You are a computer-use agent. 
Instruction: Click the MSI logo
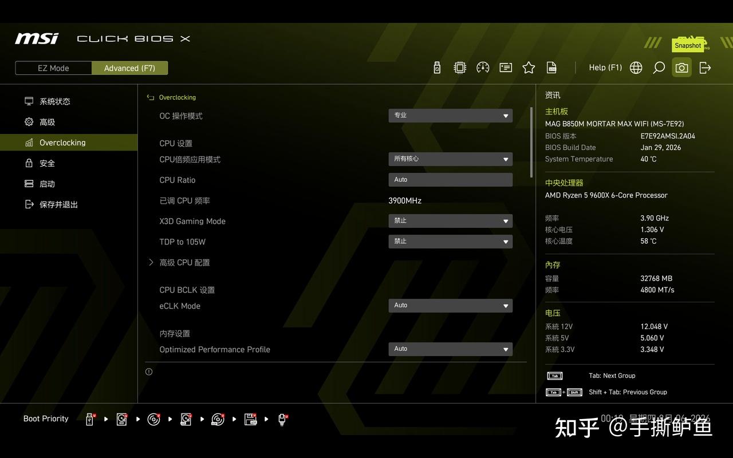point(37,38)
